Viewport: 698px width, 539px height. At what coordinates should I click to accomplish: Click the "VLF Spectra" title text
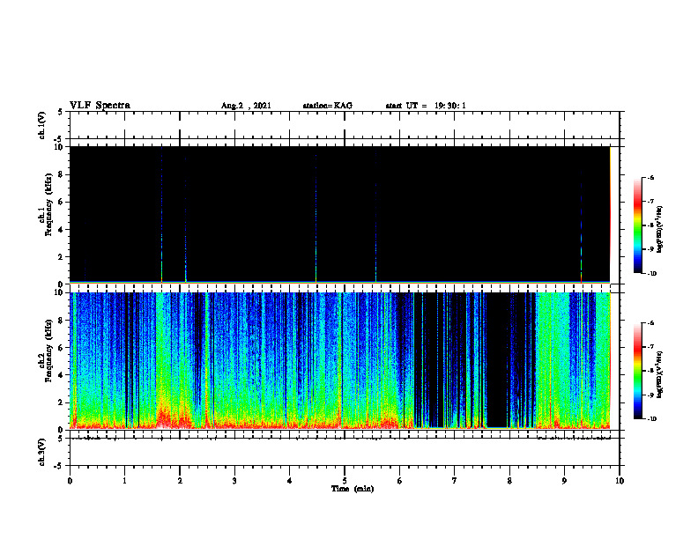click(x=100, y=106)
